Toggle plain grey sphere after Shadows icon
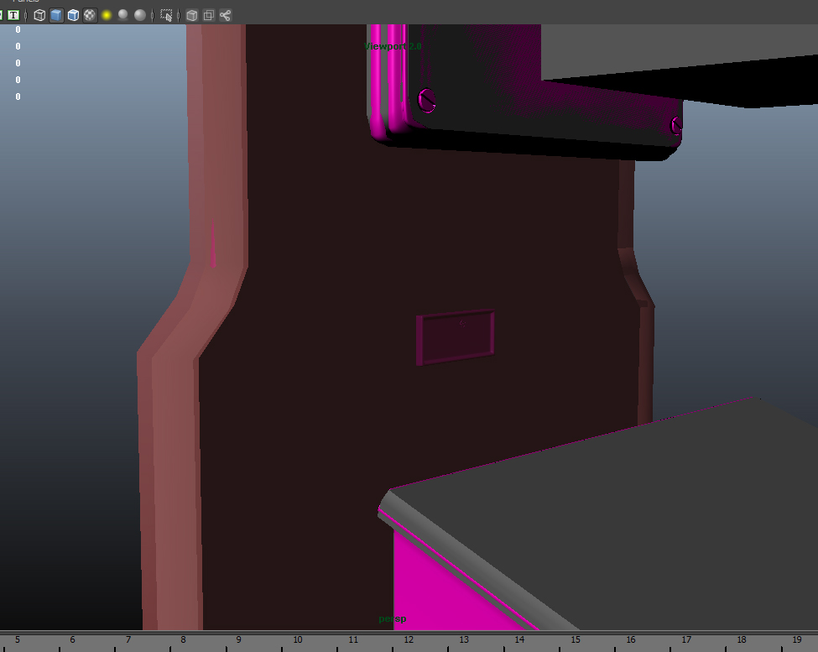This screenshot has height=652, width=818. point(140,15)
